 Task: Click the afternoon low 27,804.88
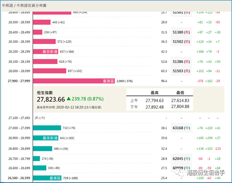(x=180, y=106)
